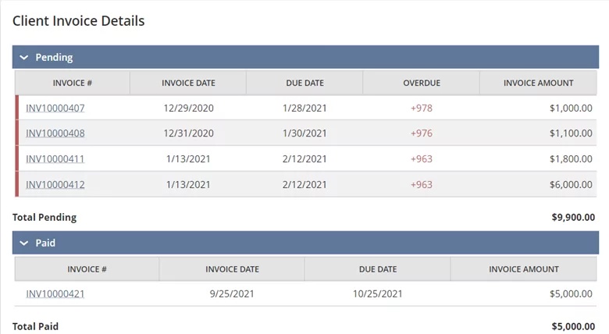The image size is (609, 334).
Task: Open invoice INV10000407
Action: 55,108
